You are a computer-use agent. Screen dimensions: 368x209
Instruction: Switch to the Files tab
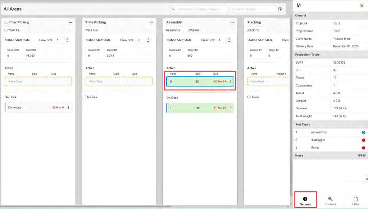(x=355, y=201)
